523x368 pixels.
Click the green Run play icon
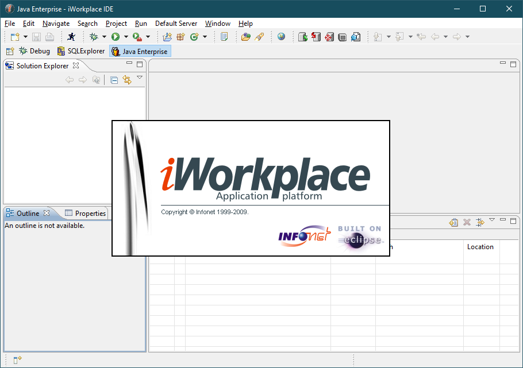click(x=116, y=37)
